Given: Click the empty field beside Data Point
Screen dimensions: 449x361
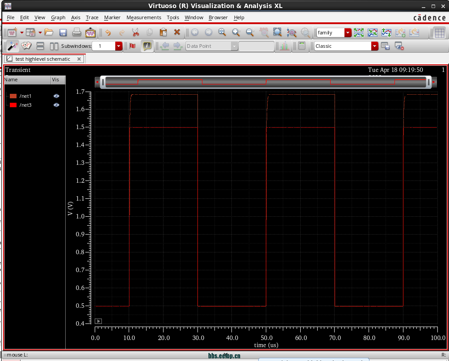Looking at the screenshot, I should [x=256, y=46].
